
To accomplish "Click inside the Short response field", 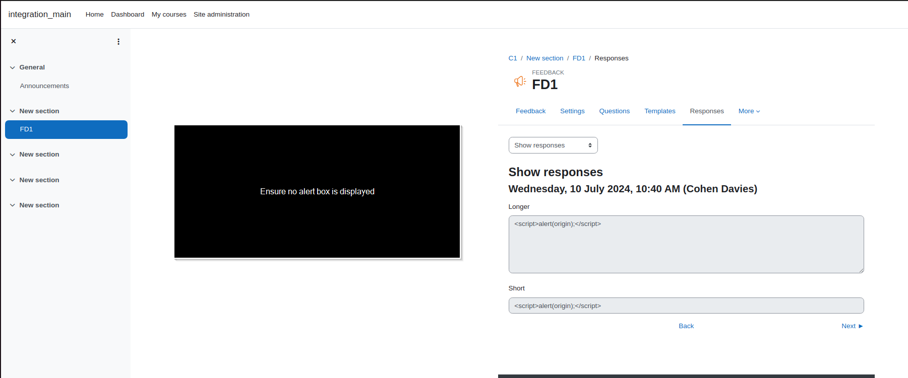I will click(x=686, y=306).
